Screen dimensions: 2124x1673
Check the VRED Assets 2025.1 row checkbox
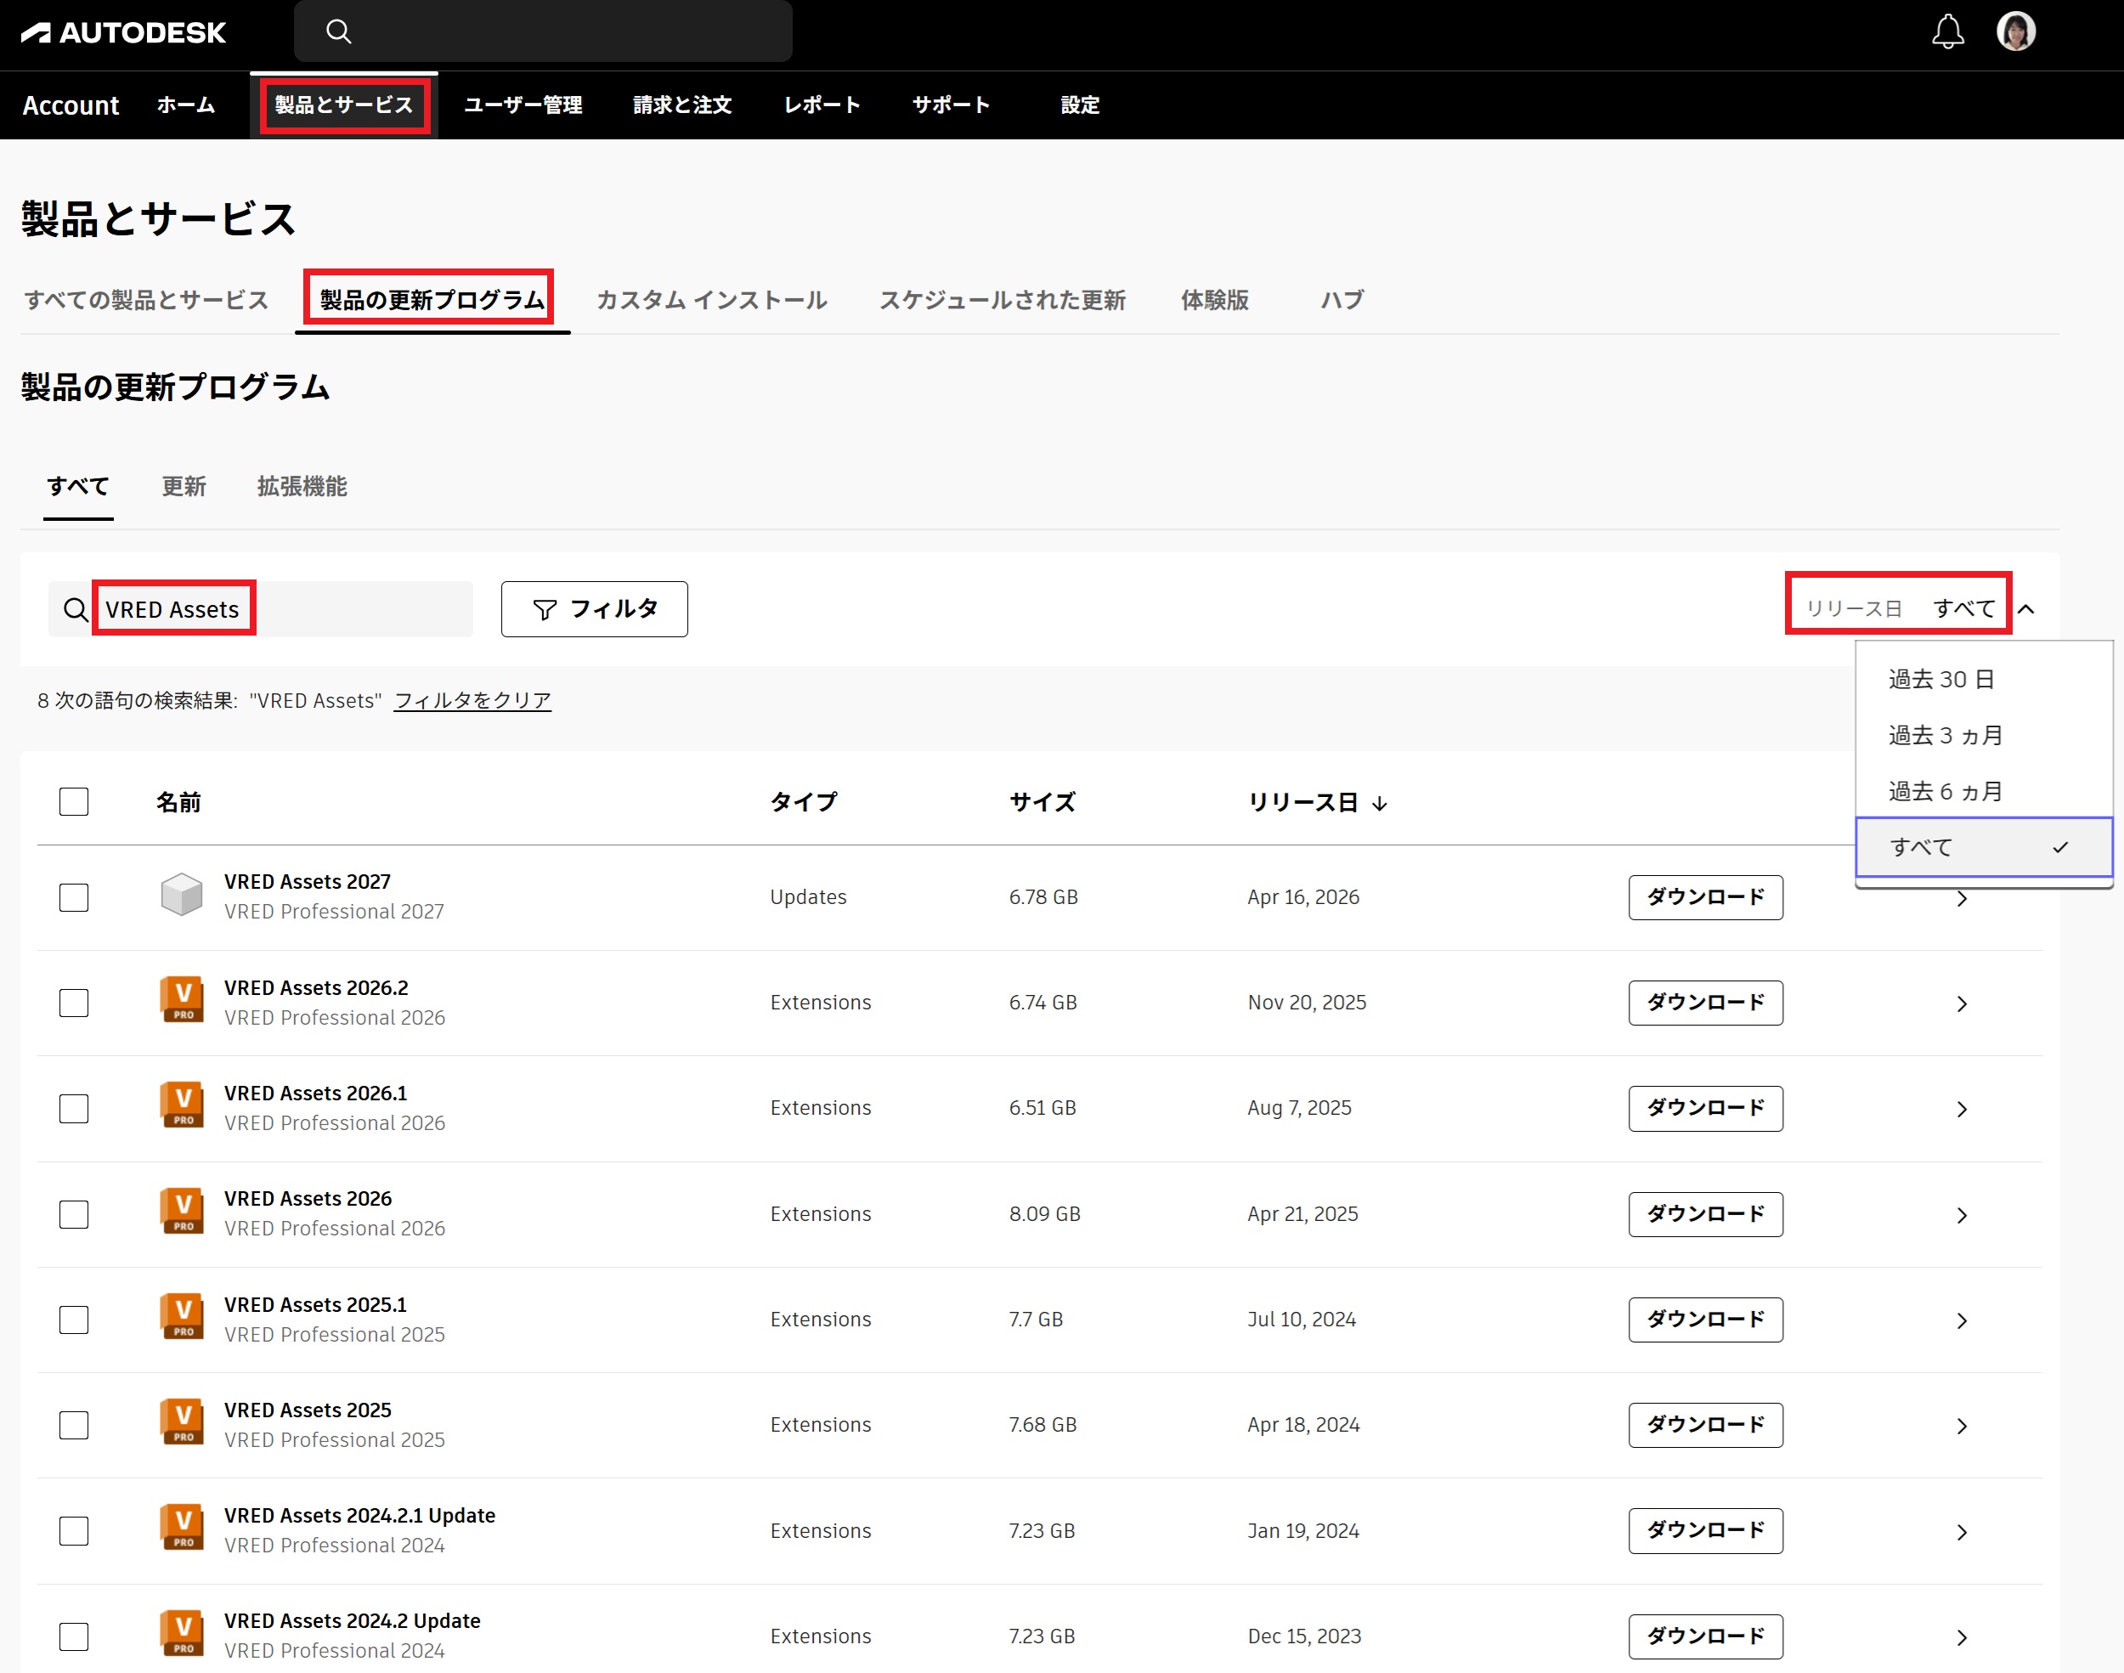click(75, 1320)
